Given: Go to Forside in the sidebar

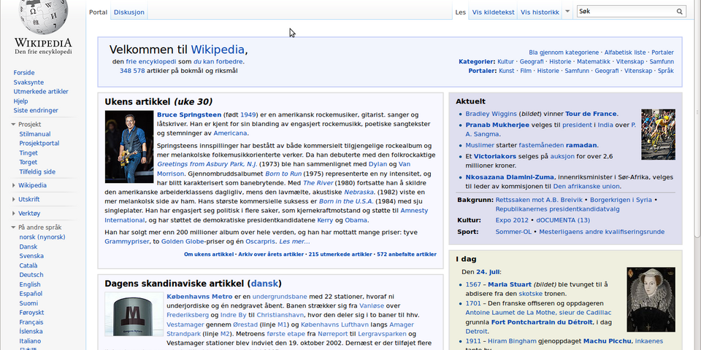Looking at the screenshot, I should click(23, 73).
